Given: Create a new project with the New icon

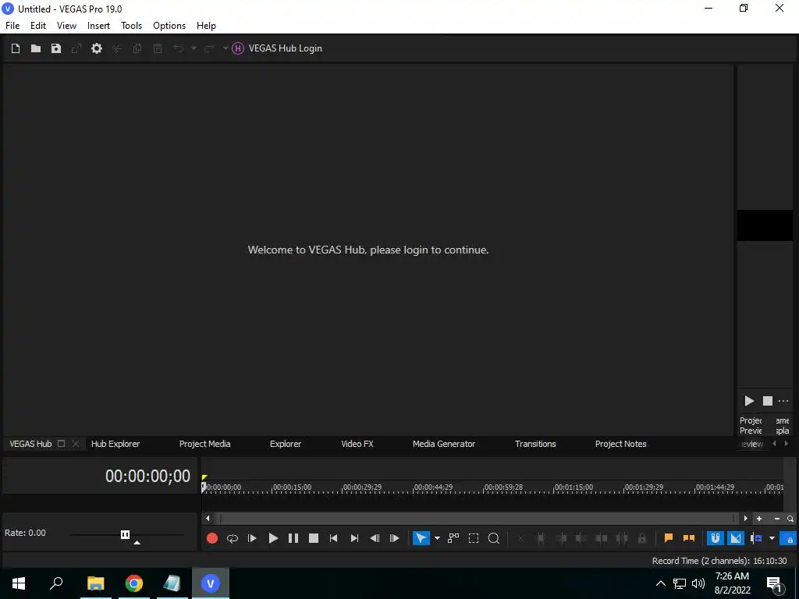Looking at the screenshot, I should pos(16,48).
